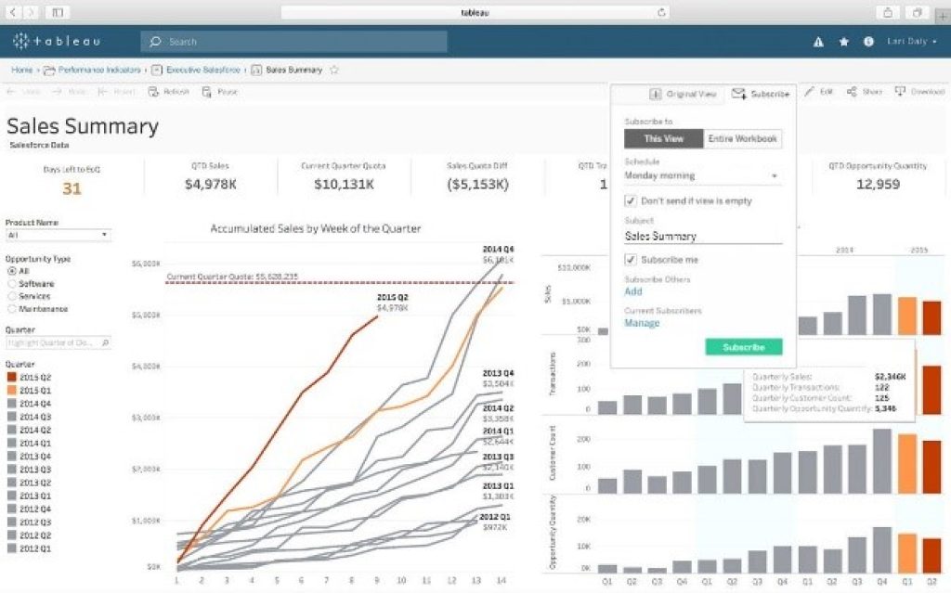Viewport: 951px width, 593px height.
Task: Click Add under Subscribe Others
Action: [633, 291]
